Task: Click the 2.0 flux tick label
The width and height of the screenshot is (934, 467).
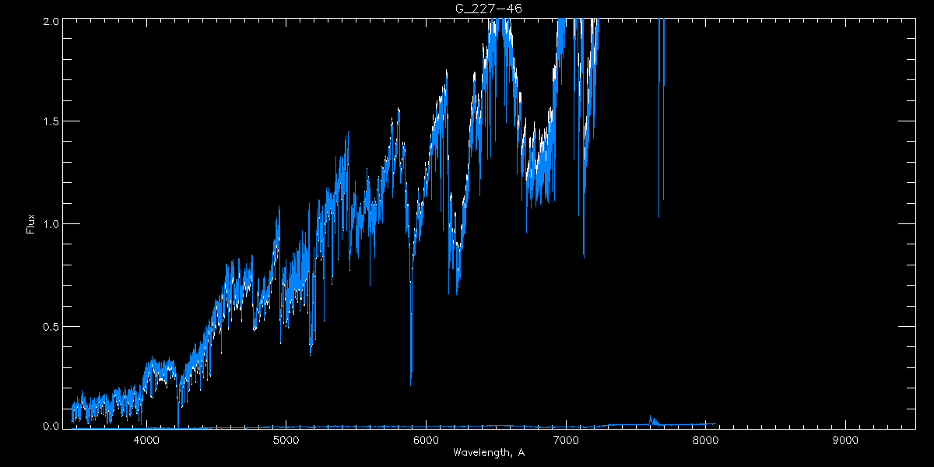Action: pyautogui.click(x=50, y=20)
